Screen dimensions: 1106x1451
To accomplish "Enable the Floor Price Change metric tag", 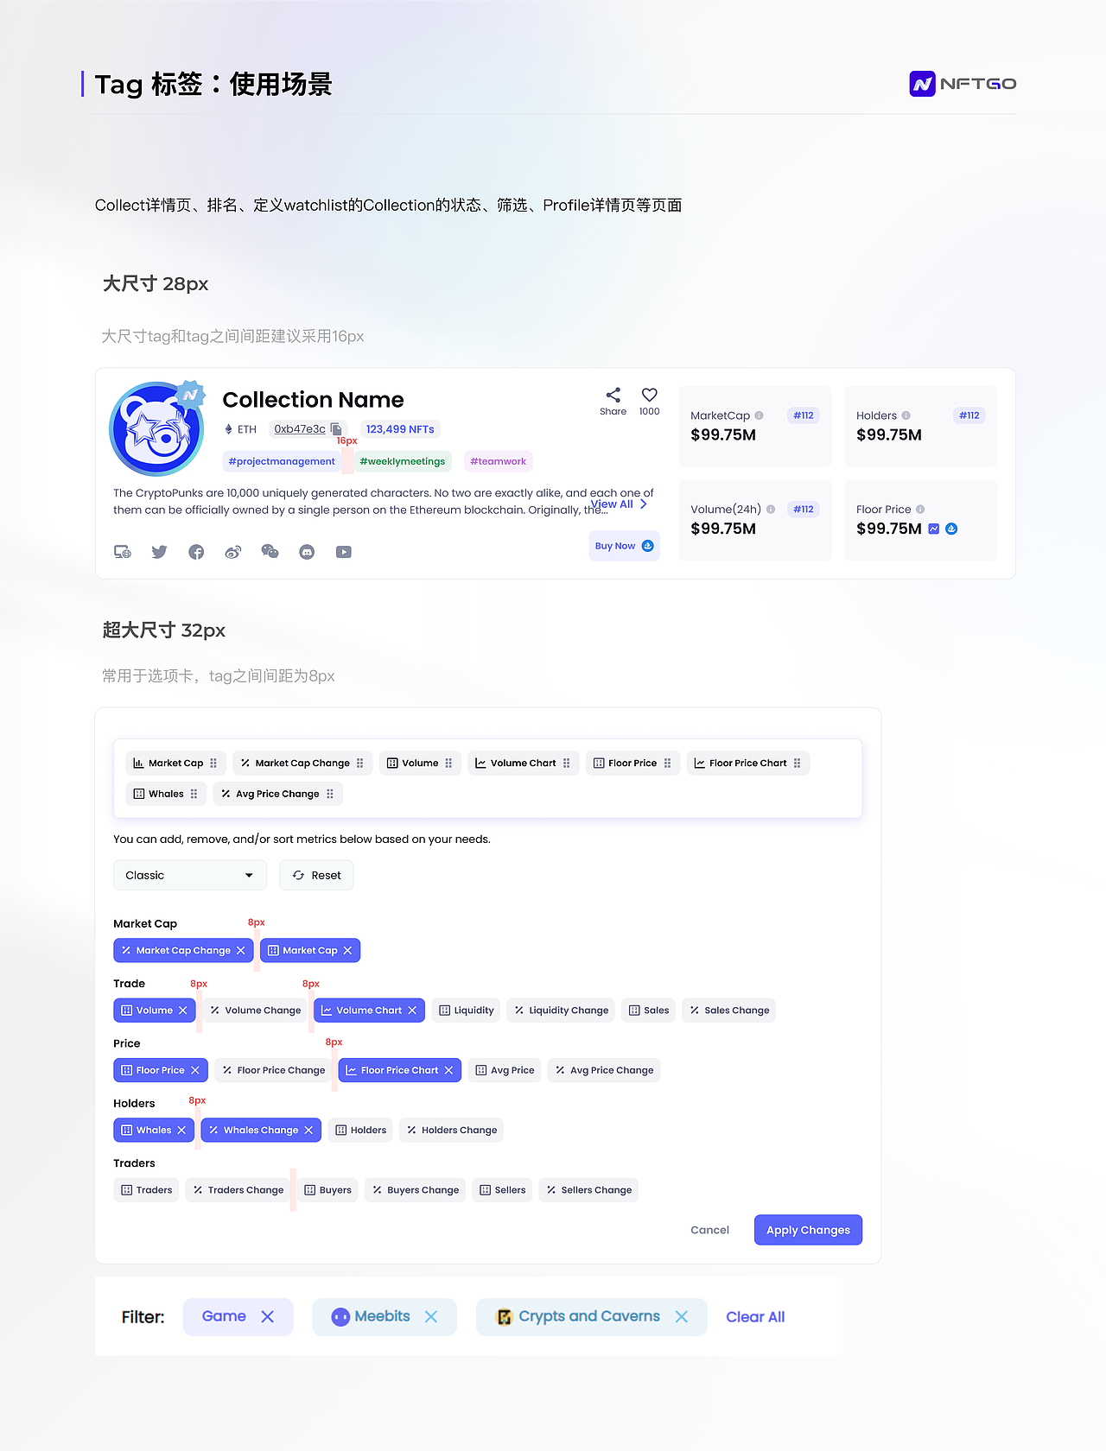I will [x=273, y=1070].
